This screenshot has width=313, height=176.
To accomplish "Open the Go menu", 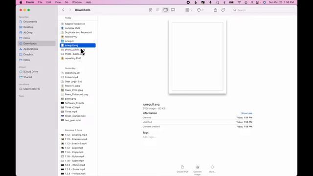I will pos(67,2).
